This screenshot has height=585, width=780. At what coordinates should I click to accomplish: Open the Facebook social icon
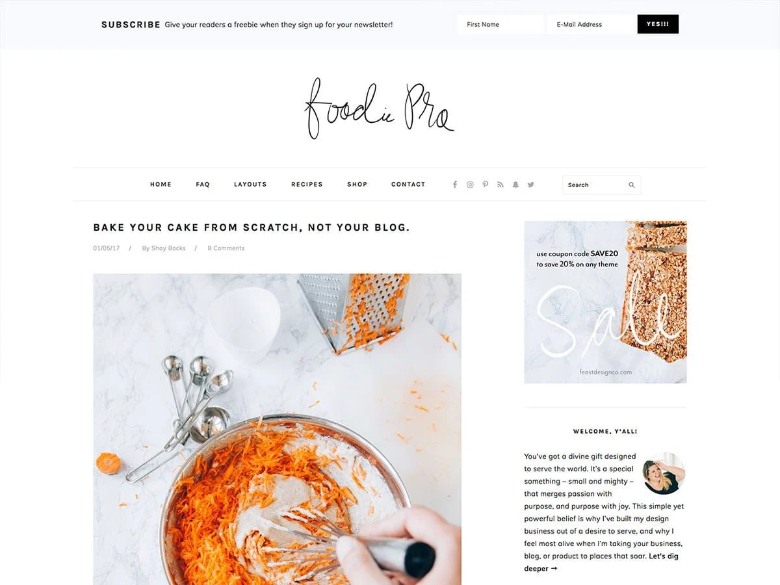tap(455, 185)
